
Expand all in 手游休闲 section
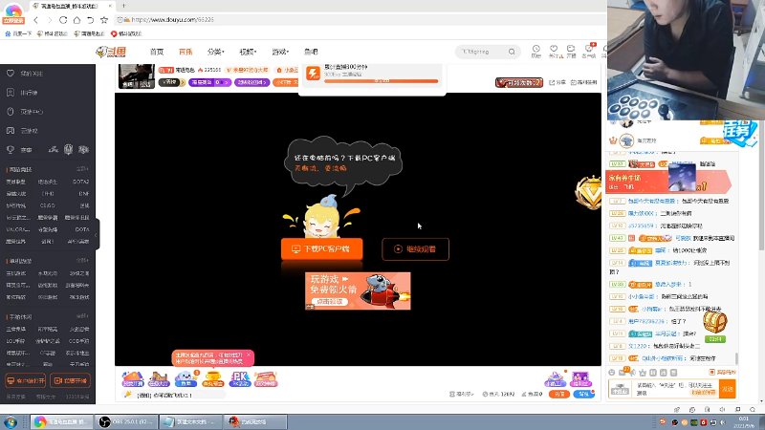coord(82,316)
